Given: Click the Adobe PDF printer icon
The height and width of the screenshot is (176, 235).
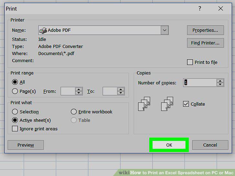Looking at the screenshot, I should pyautogui.click(x=43, y=30).
